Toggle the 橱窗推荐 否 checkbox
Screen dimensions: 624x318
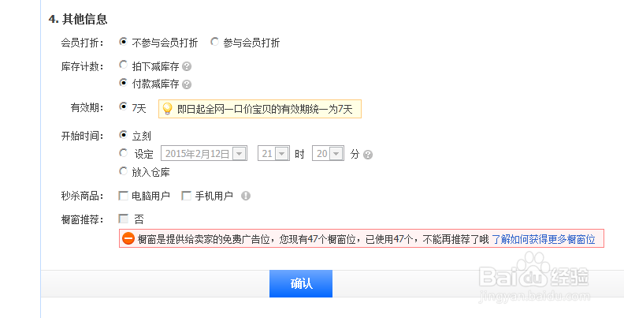[x=123, y=219]
